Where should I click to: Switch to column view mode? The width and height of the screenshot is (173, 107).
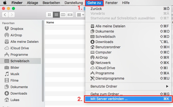pyautogui.click(x=63, y=15)
